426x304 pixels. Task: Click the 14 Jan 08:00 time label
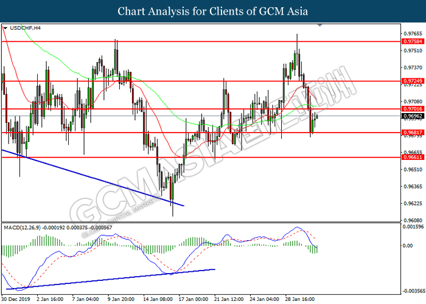point(158,299)
